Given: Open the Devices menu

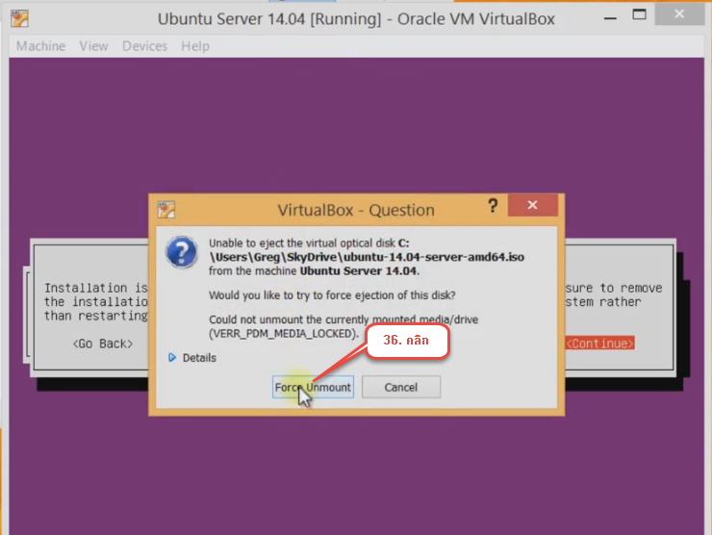Looking at the screenshot, I should 144,46.
